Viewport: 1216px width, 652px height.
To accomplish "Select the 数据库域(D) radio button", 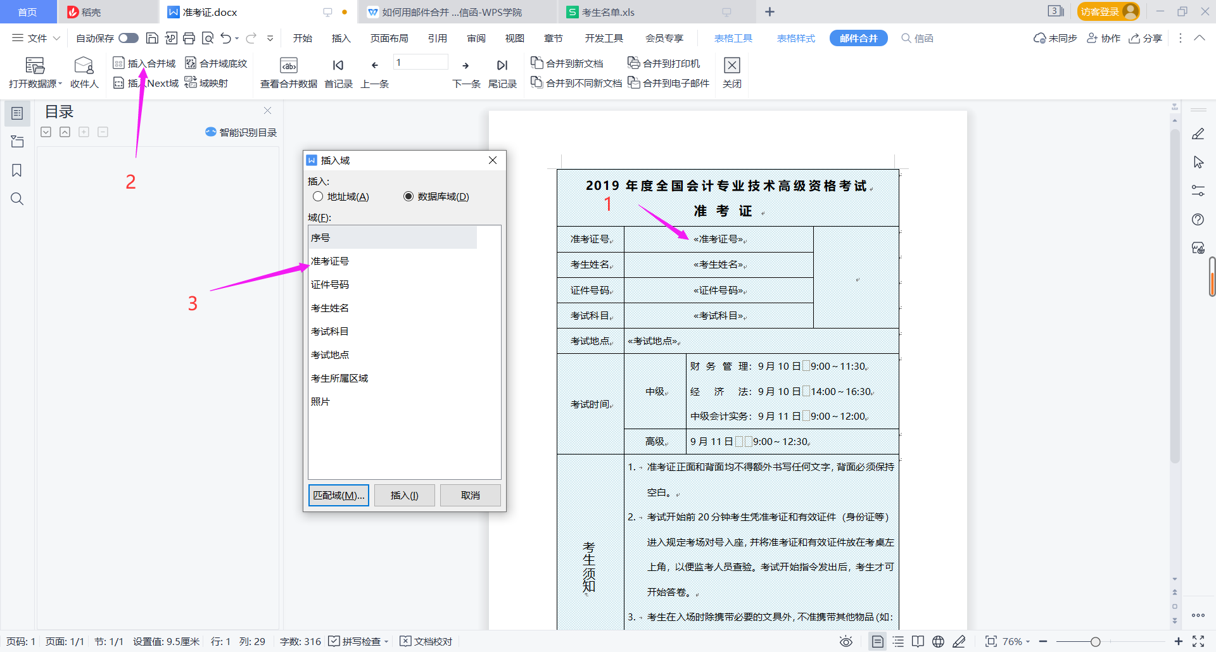I will [409, 196].
